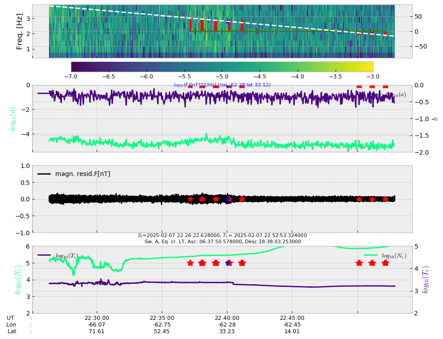The image size is (443, 339).
Task: Click the blue star marker in the spectrogram panel
Action: [x=227, y=21]
